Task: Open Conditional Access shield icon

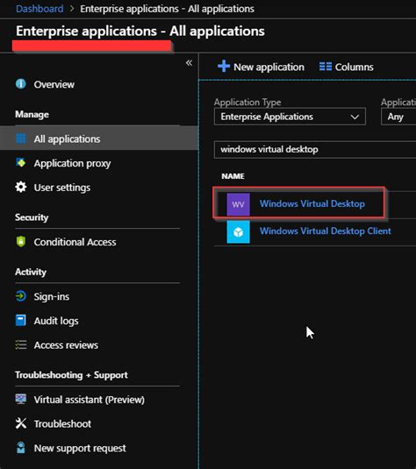Action: (x=21, y=242)
